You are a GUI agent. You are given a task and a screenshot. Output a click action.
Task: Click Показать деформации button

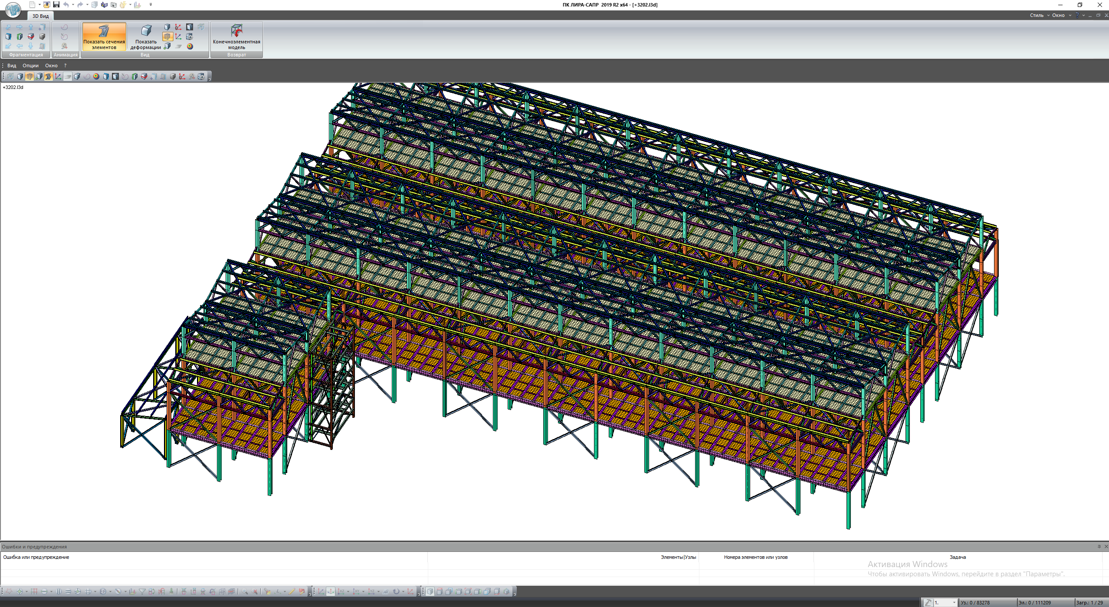[146, 37]
